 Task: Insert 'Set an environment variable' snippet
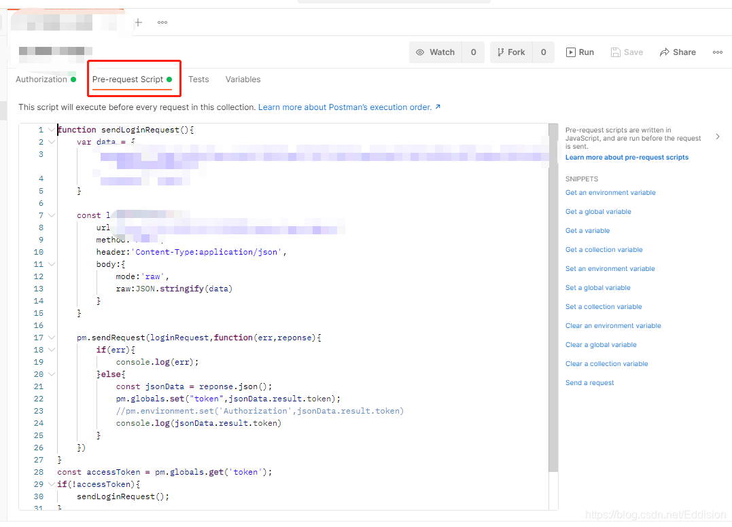click(x=610, y=269)
